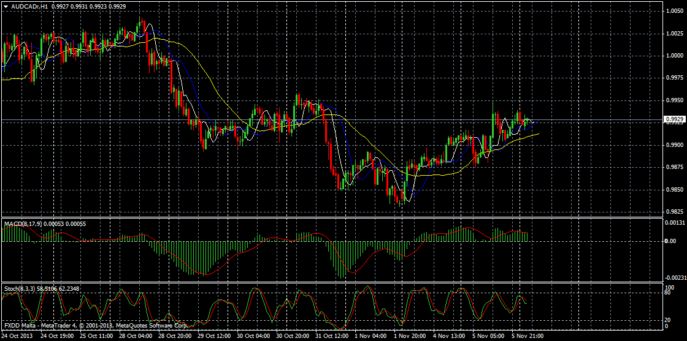Select the Stoch(8,3,3) indicator label
The image size is (687, 341).
click(x=20, y=288)
